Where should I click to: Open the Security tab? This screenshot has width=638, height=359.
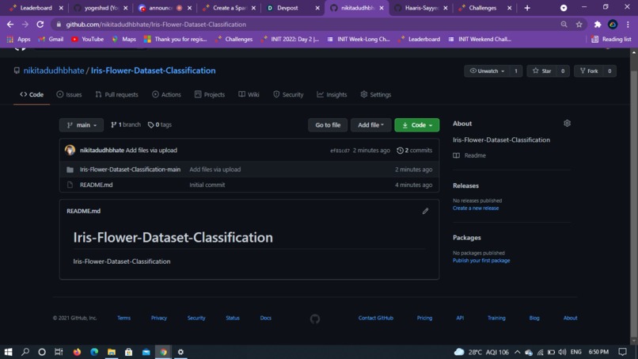pos(288,94)
